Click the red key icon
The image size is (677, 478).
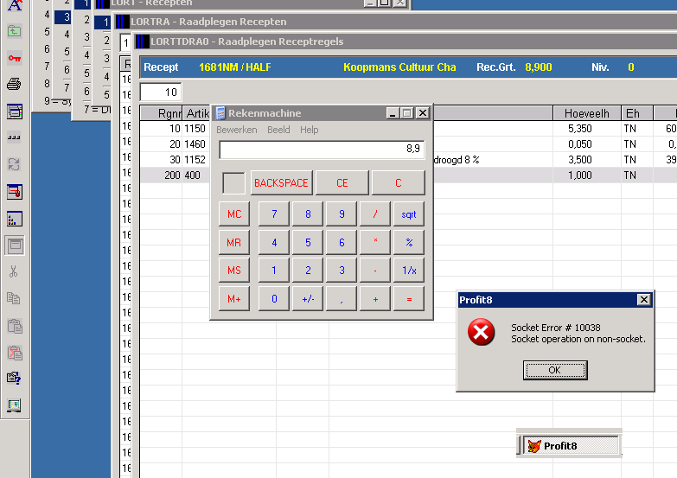pyautogui.click(x=14, y=58)
